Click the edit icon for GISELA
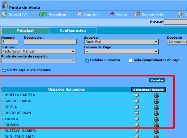Screen dimensions: 187x138 (137, 107)
